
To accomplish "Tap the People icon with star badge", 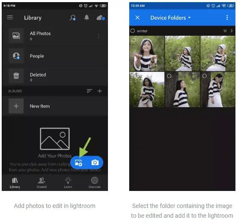I will coord(16,56).
